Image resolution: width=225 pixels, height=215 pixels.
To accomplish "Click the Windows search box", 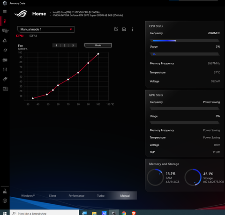I will (45, 213).
